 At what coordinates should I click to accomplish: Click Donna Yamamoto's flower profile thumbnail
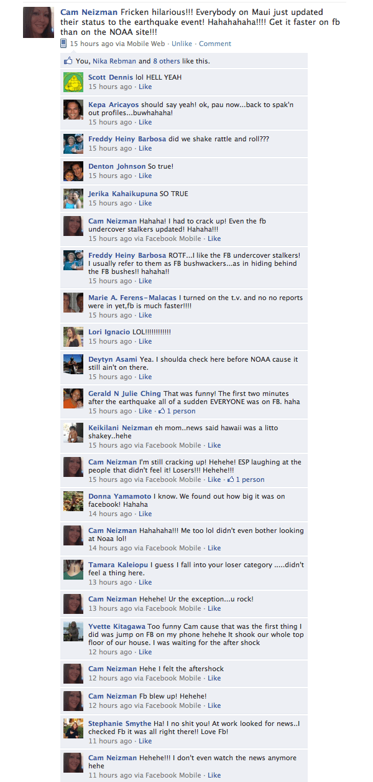point(73,501)
